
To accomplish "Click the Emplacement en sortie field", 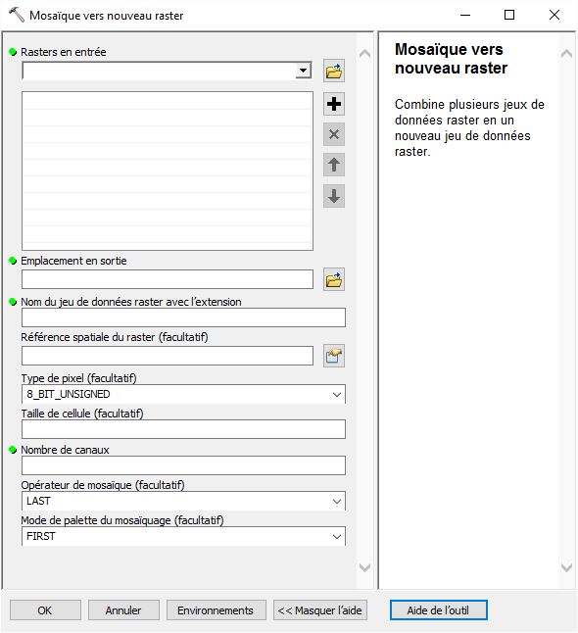I will tap(168, 279).
